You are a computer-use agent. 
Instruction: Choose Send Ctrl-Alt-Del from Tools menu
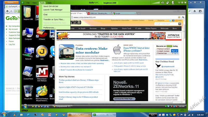click(51, 6)
